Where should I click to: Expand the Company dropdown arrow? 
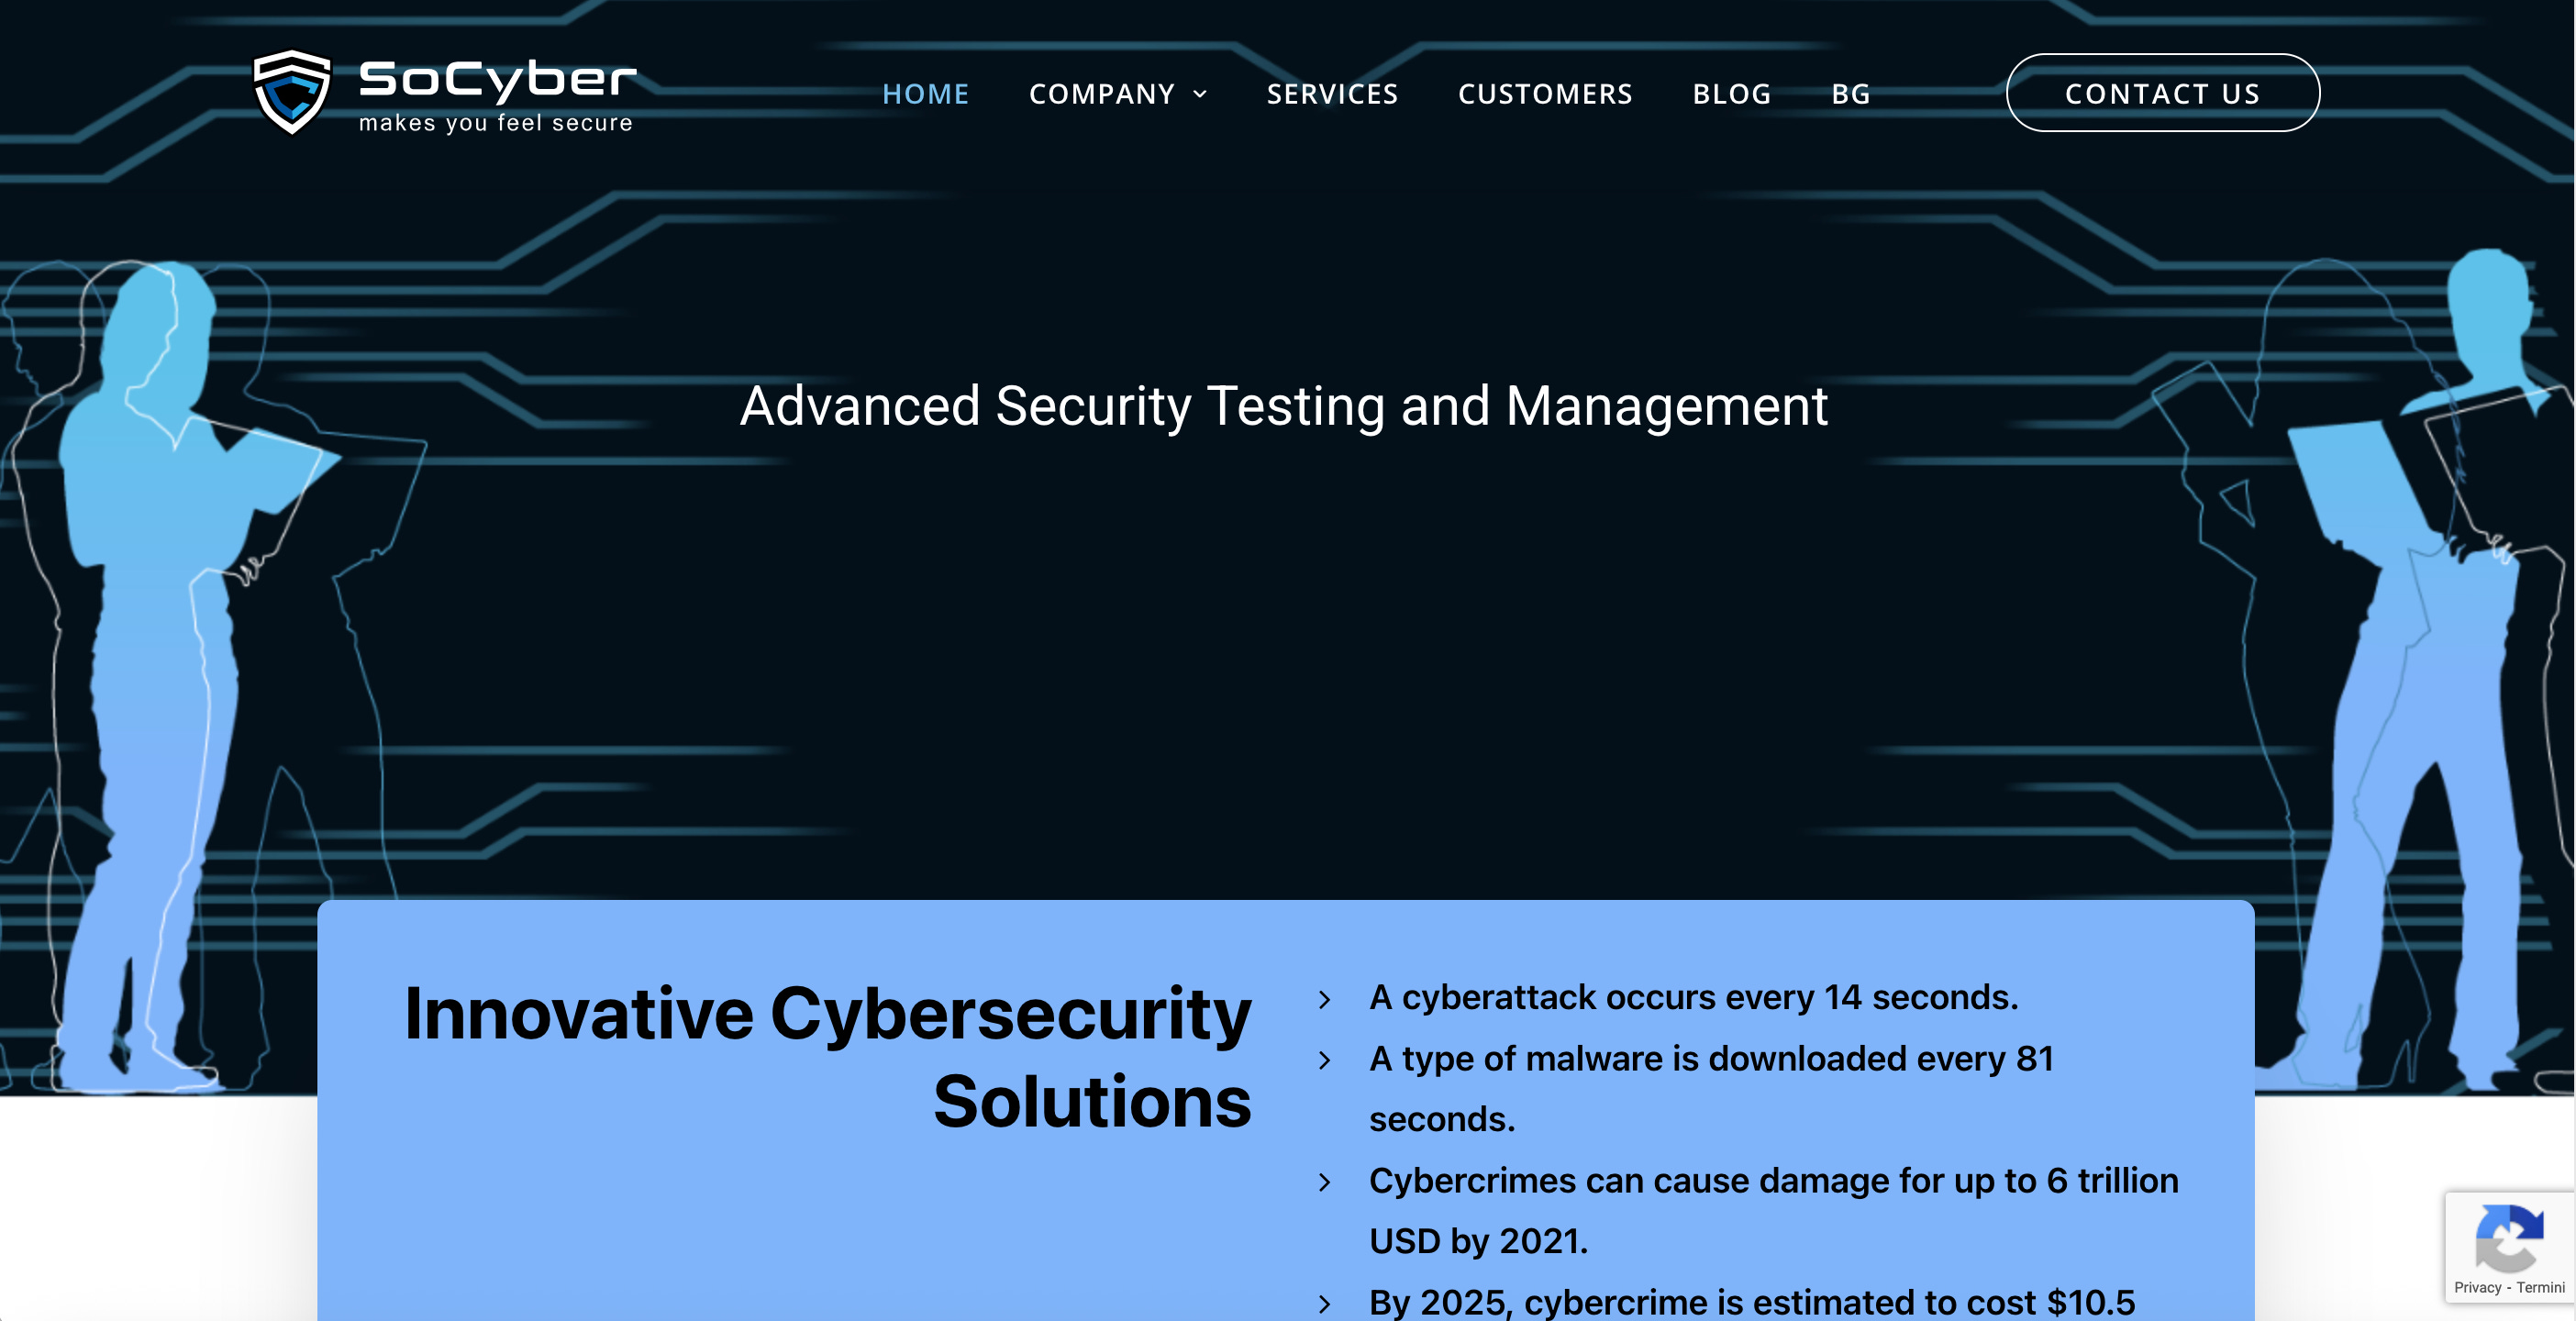click(1200, 94)
